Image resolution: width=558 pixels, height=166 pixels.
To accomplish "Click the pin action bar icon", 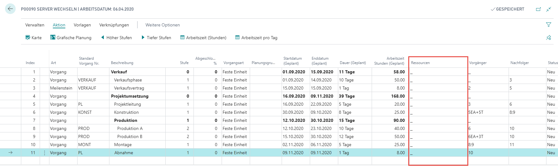I will click(x=549, y=38).
